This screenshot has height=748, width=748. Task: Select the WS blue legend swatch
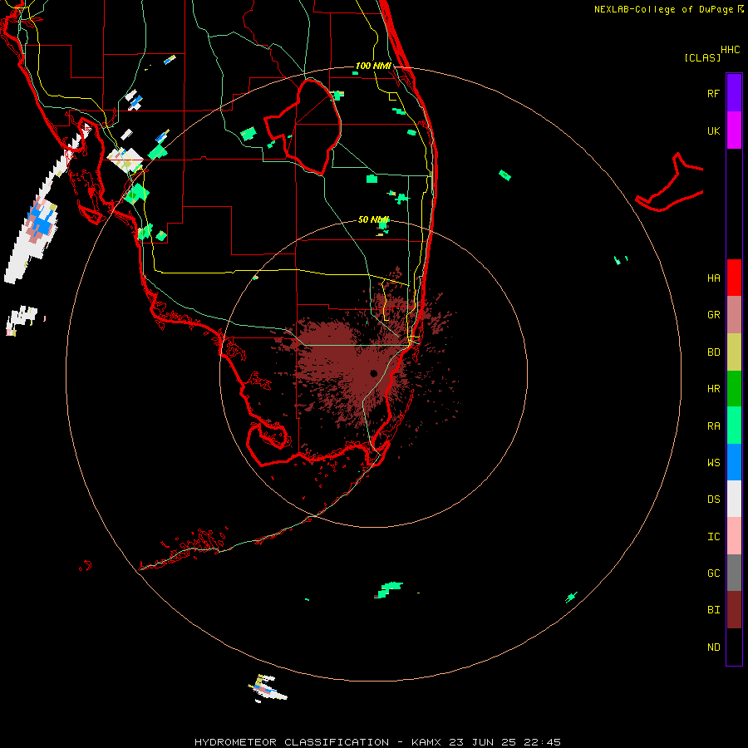734,462
